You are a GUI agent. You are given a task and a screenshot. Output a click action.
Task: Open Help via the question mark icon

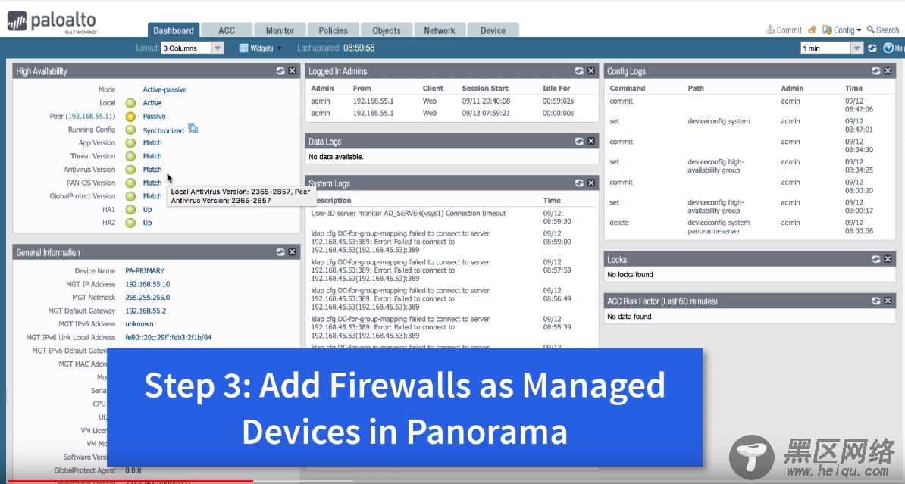tap(888, 48)
